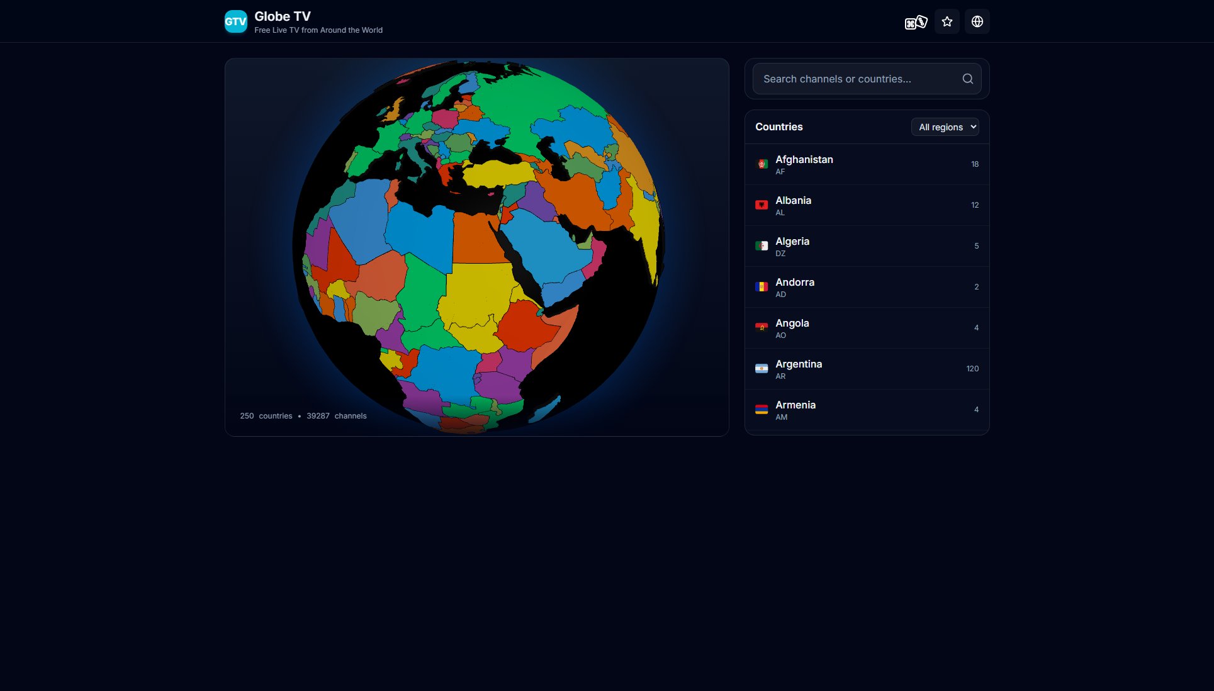Screen dimensions: 1214x691
Task: Click the dice random channel icon
Action: tap(916, 22)
